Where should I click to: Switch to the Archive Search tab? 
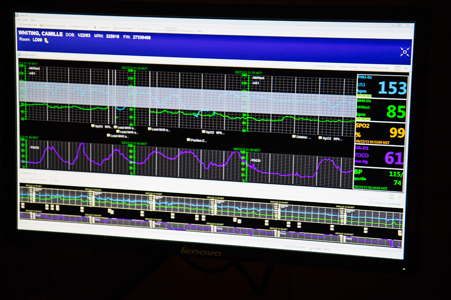coord(187,30)
